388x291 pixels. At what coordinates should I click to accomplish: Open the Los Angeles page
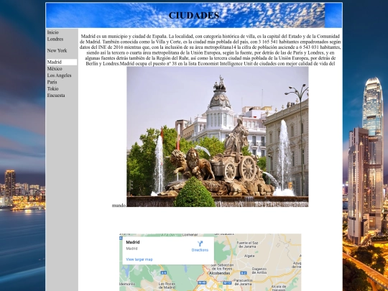(59, 75)
